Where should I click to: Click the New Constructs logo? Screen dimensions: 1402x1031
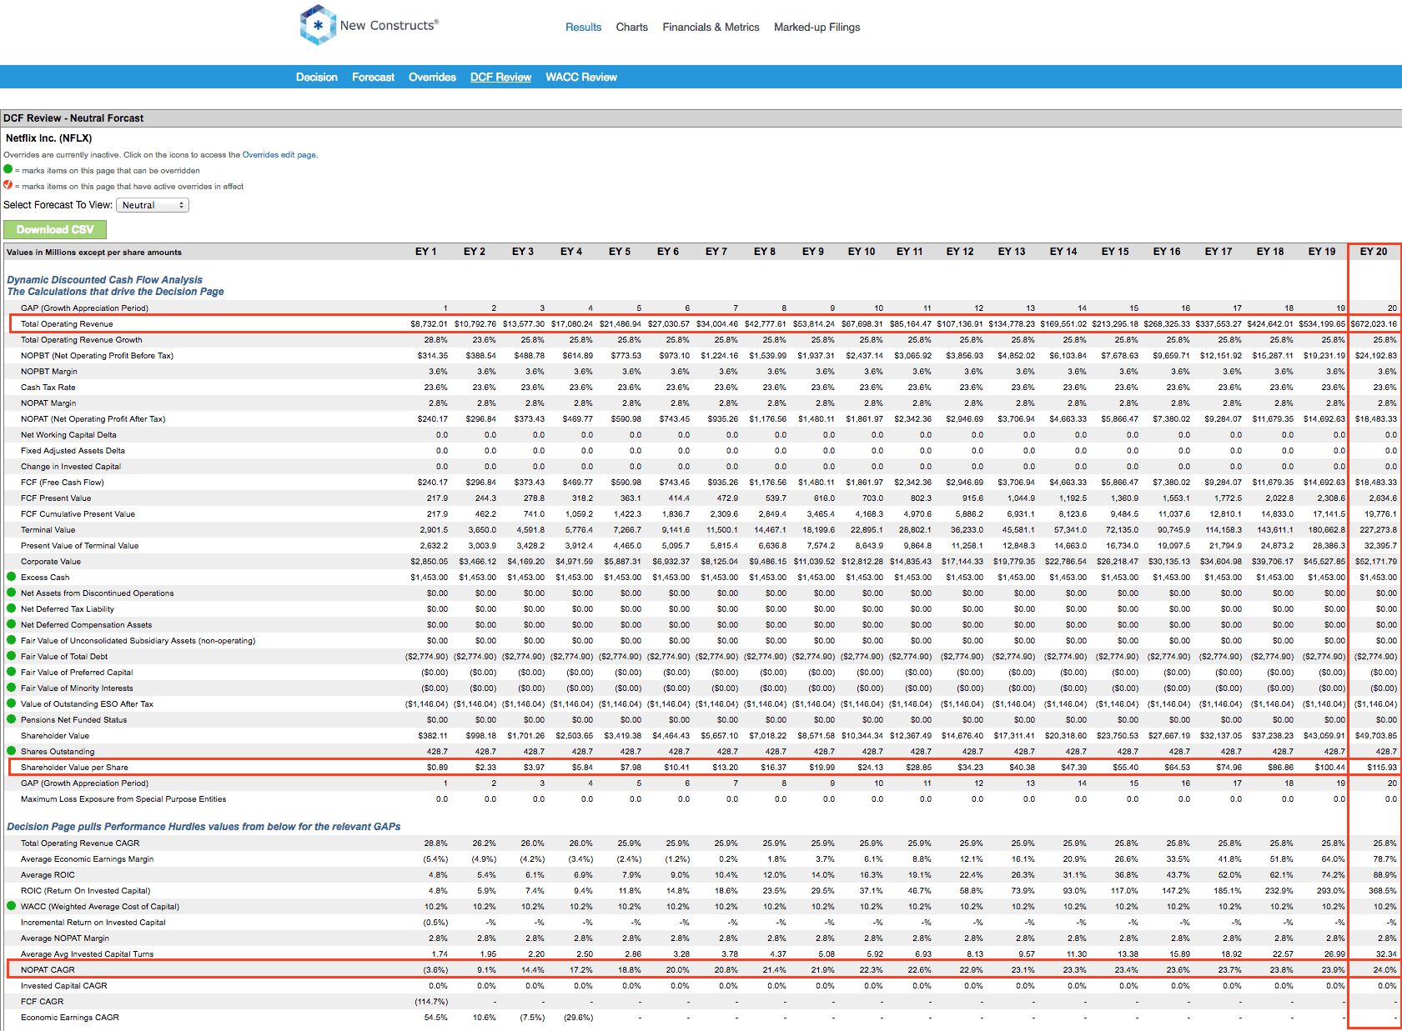369,25
